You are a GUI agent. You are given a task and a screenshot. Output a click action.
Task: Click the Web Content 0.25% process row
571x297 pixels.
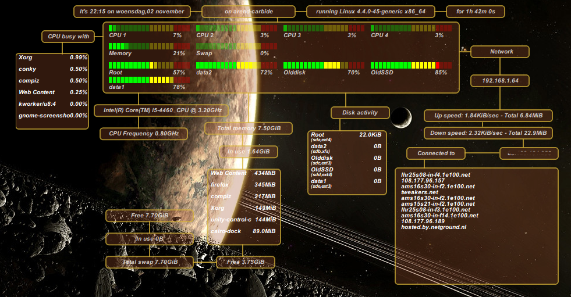(x=53, y=92)
